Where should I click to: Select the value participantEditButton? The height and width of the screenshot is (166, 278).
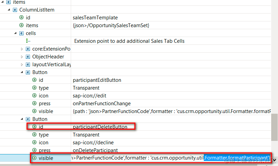[x=97, y=80]
